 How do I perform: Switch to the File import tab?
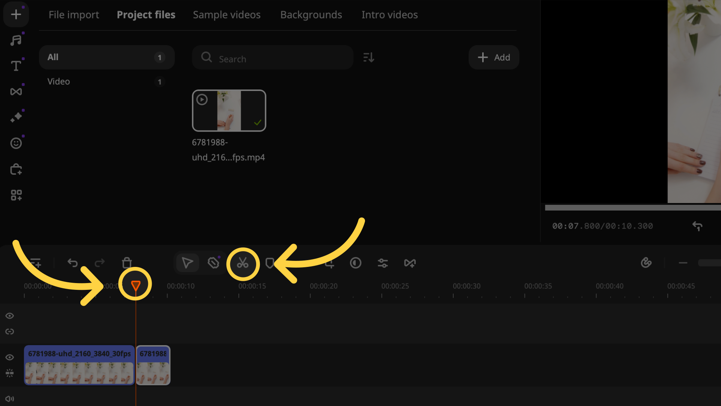[x=74, y=14]
